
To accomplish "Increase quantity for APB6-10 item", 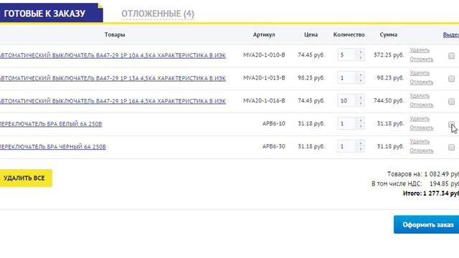I will 361,120.
